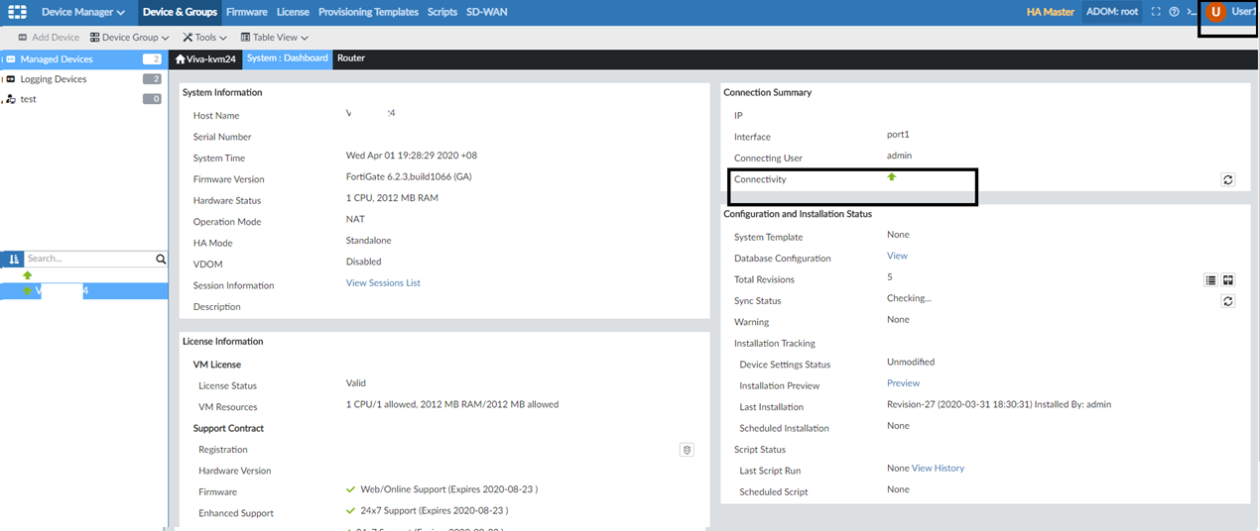
Task: Click the test group icon
Action: pos(10,99)
